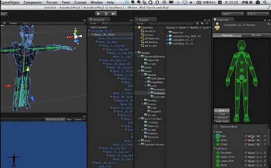Open the Component menu
This screenshot has width=271, height=168.
point(33,3)
